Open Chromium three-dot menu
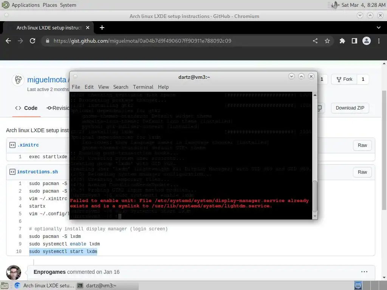Screen dimensions: 387x290 (x=379, y=41)
